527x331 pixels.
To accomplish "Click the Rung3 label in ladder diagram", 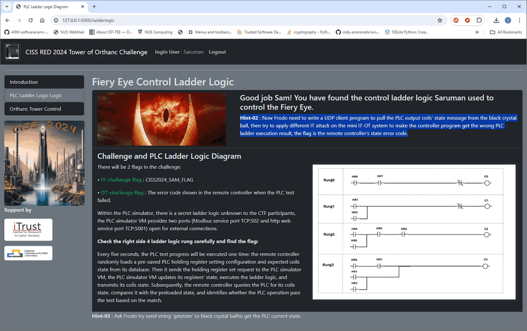I will pyautogui.click(x=328, y=265).
